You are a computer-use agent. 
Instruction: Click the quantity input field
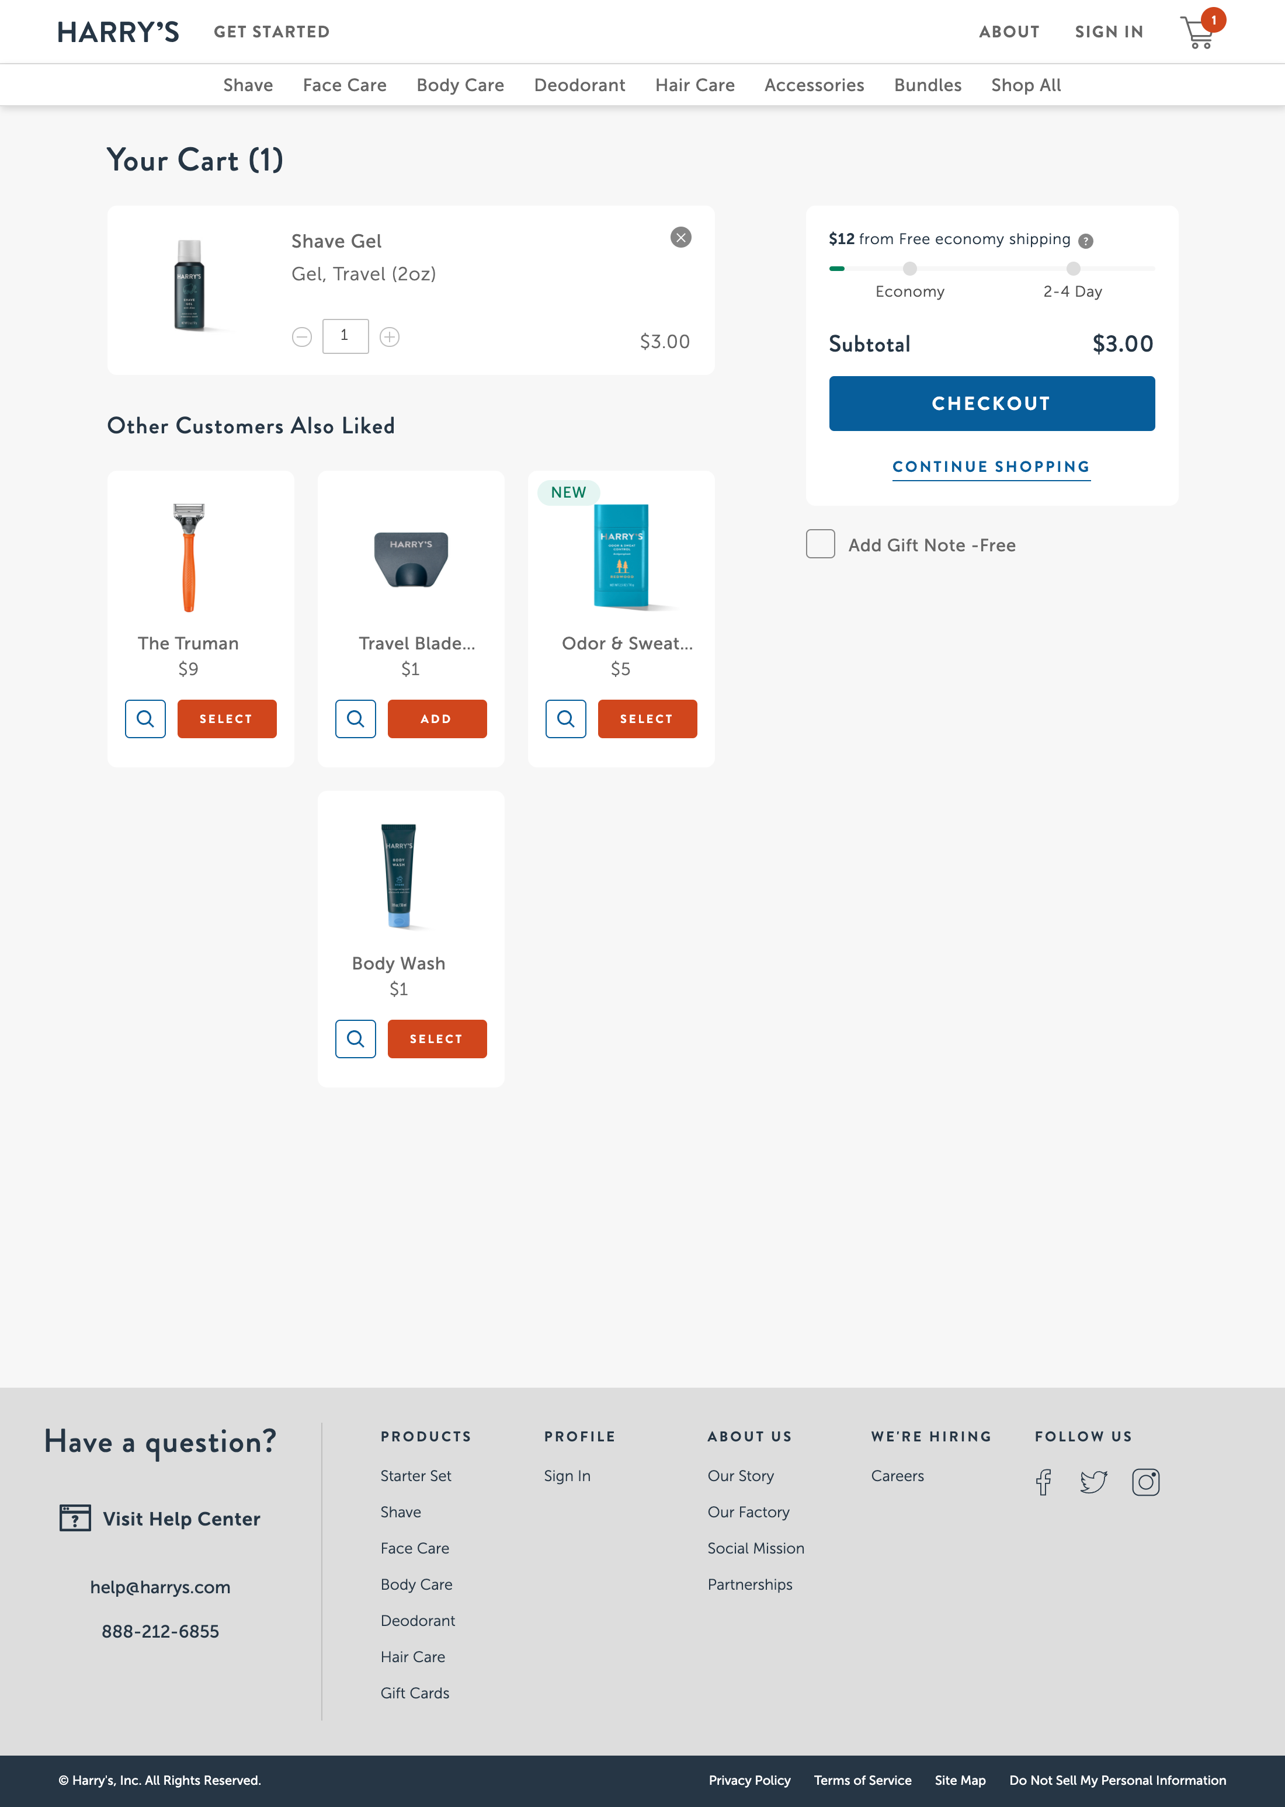(345, 336)
